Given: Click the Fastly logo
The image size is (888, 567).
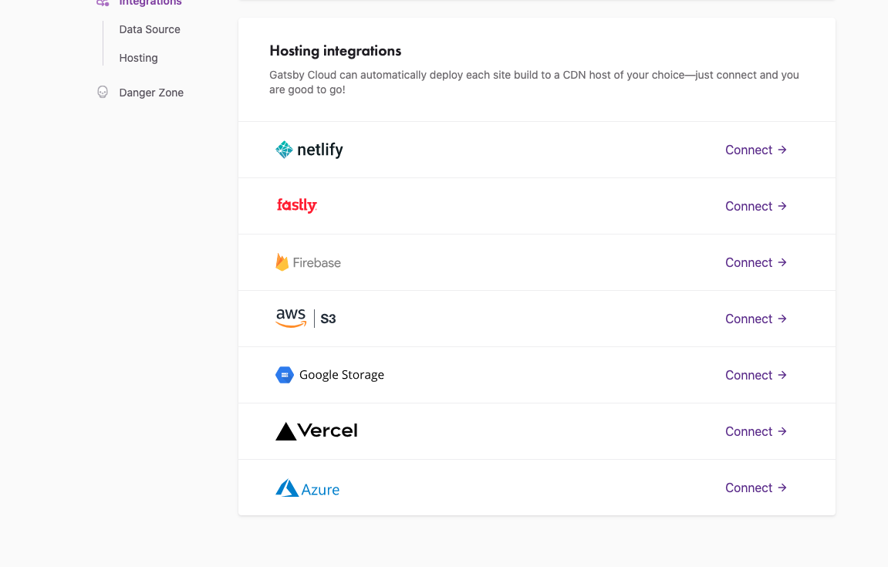Looking at the screenshot, I should coord(297,206).
